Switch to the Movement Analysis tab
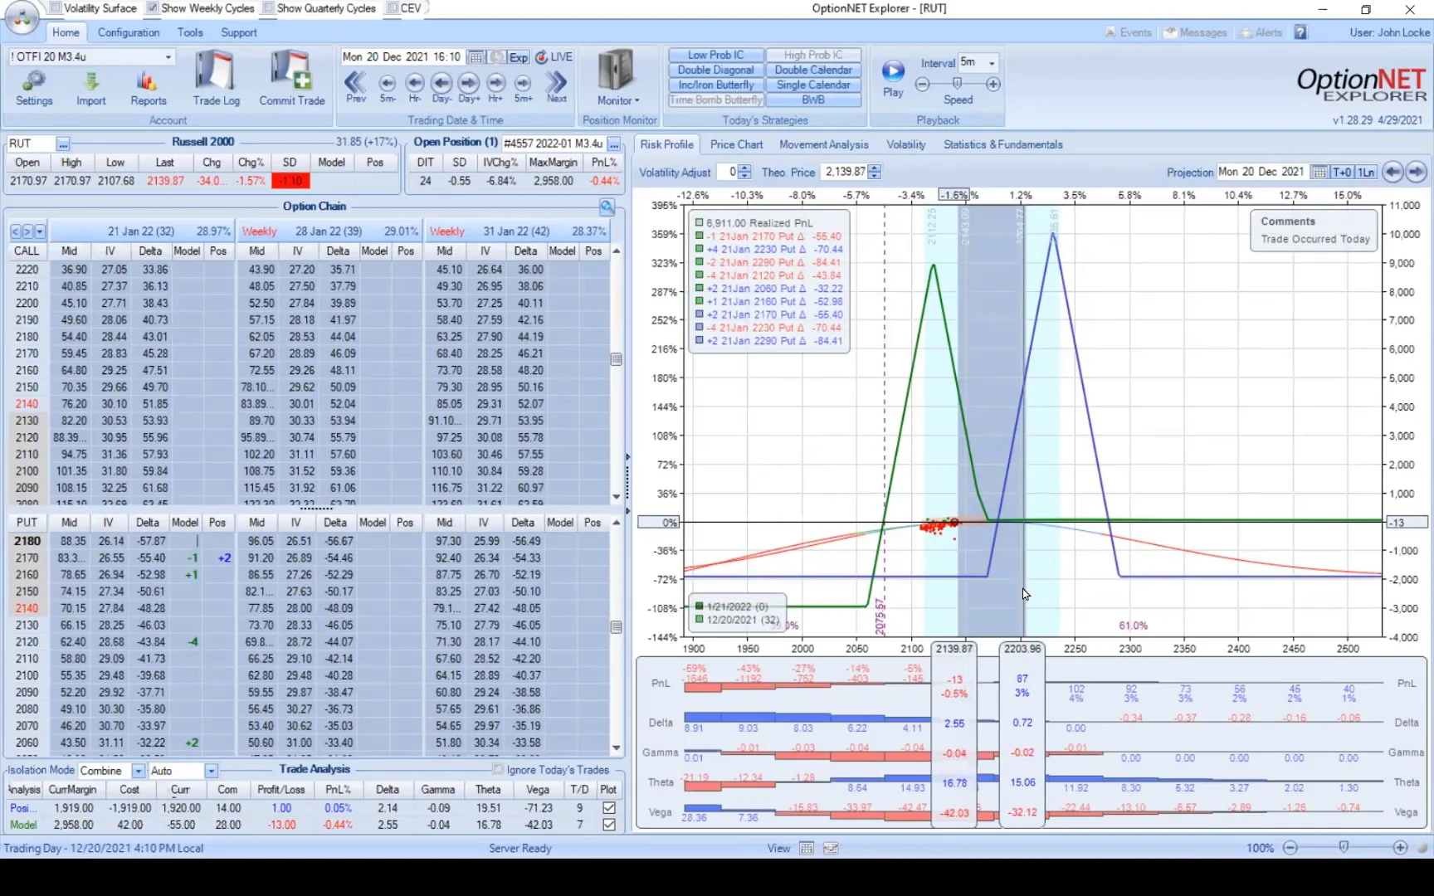The height and width of the screenshot is (896, 1434). tap(823, 144)
